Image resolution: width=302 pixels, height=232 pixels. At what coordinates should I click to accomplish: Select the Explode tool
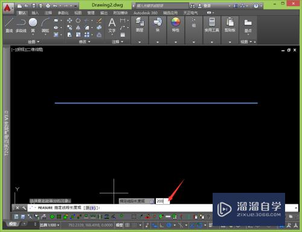tap(99, 28)
